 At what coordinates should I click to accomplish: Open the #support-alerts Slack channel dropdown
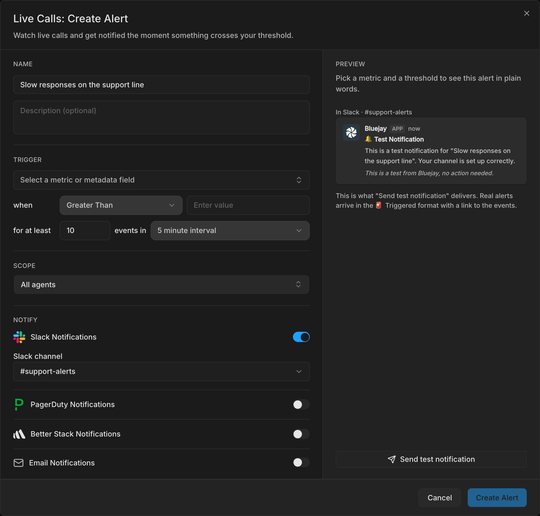tap(161, 371)
